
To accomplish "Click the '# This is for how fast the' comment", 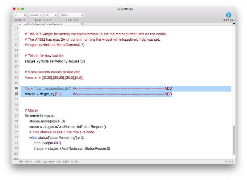I will (44, 56).
